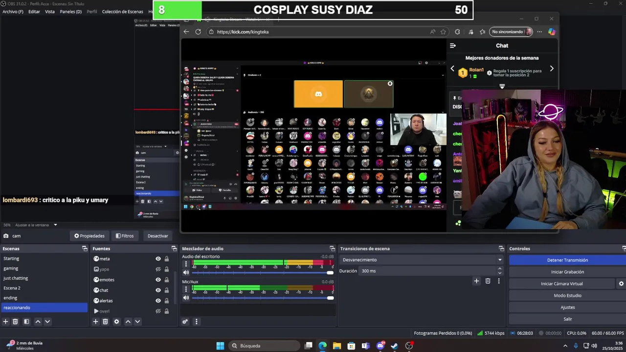Show the hidden yape source
This screenshot has height=352, width=626.
[x=158, y=269]
